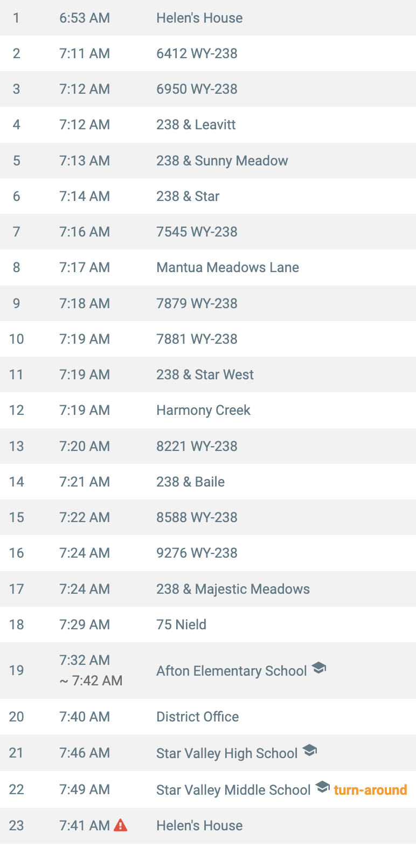Click the 7:41 AM time at stop 23
Image resolution: width=416 pixels, height=847 pixels.
85,825
